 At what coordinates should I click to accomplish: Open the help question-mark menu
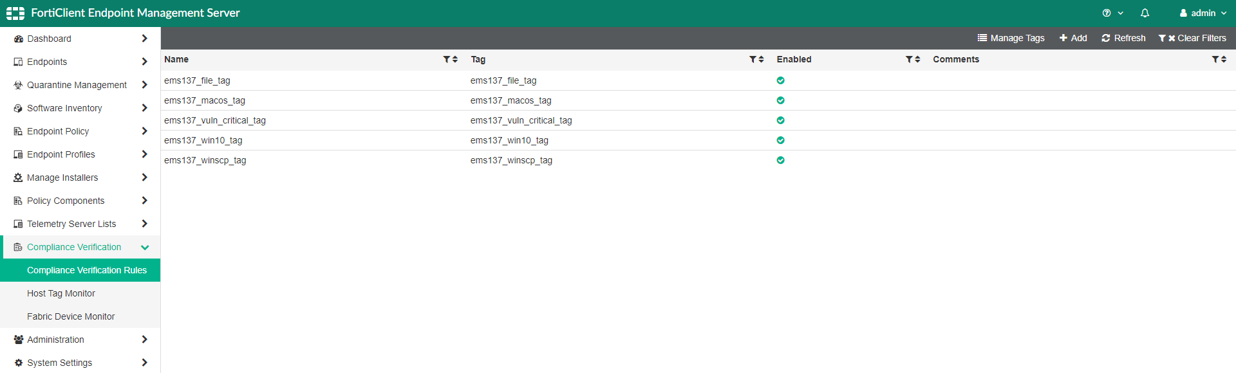[1112, 13]
